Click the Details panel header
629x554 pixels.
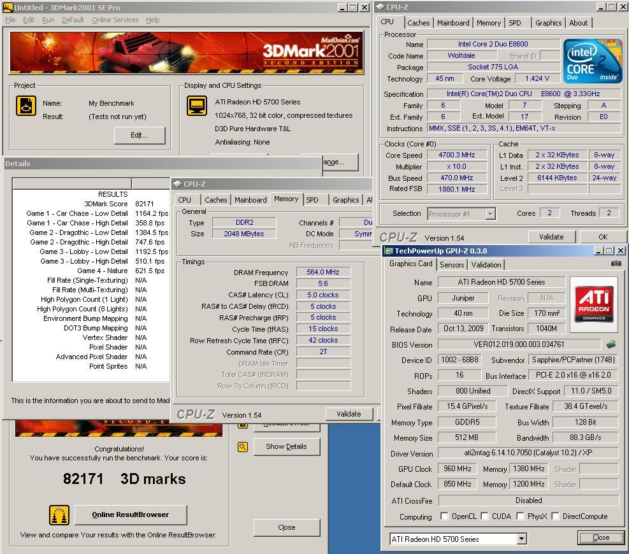pos(163,164)
